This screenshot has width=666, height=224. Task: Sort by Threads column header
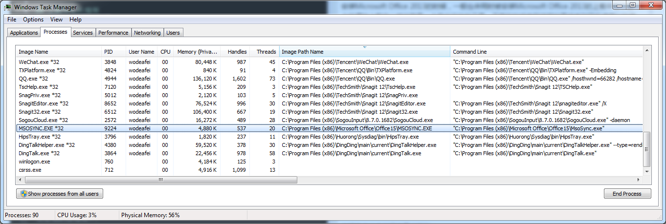click(x=265, y=52)
